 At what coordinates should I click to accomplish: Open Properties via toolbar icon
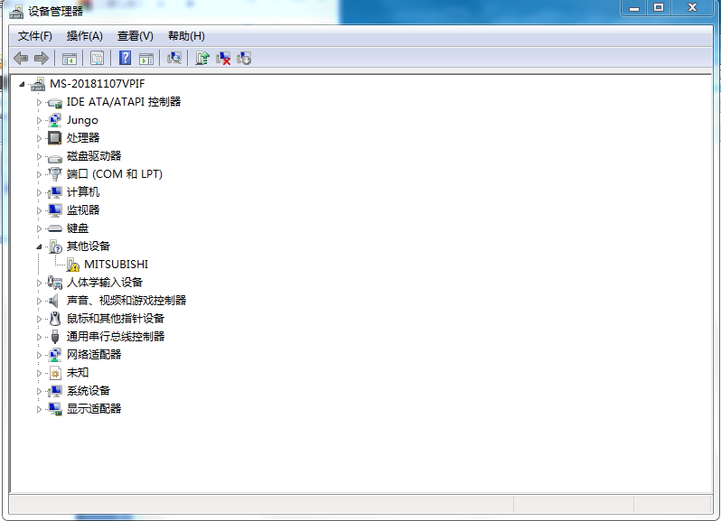[97, 58]
